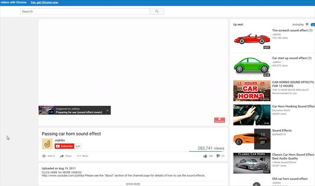This screenshot has height=186, width=315.
Task: Click the Jojikiba channel name link
Action: (60, 140)
